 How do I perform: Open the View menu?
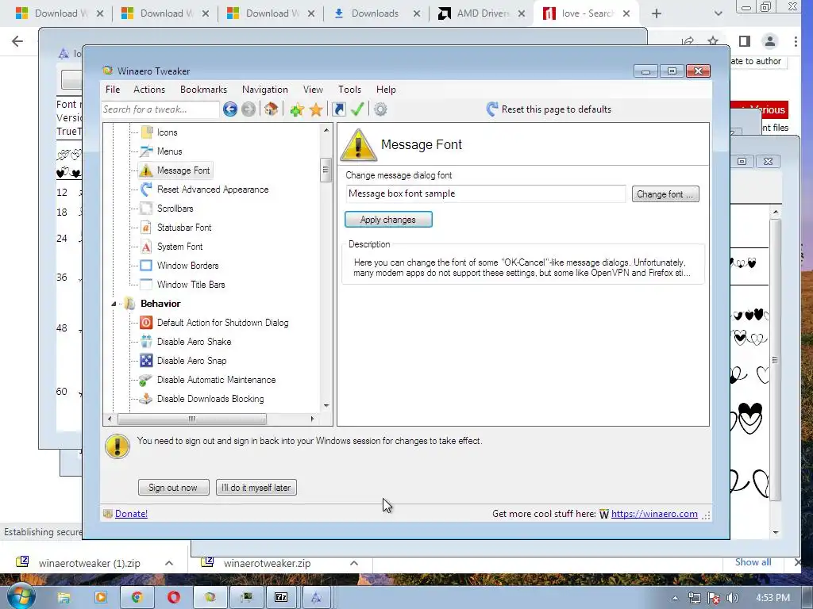point(313,90)
